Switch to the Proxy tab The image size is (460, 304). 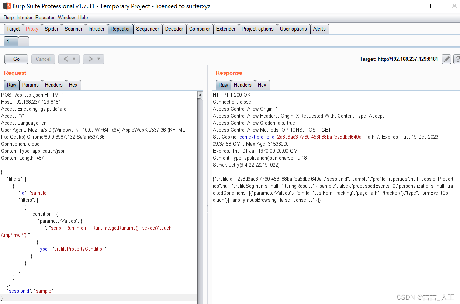32,29
